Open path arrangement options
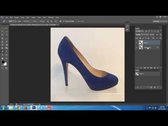 coord(56,21)
